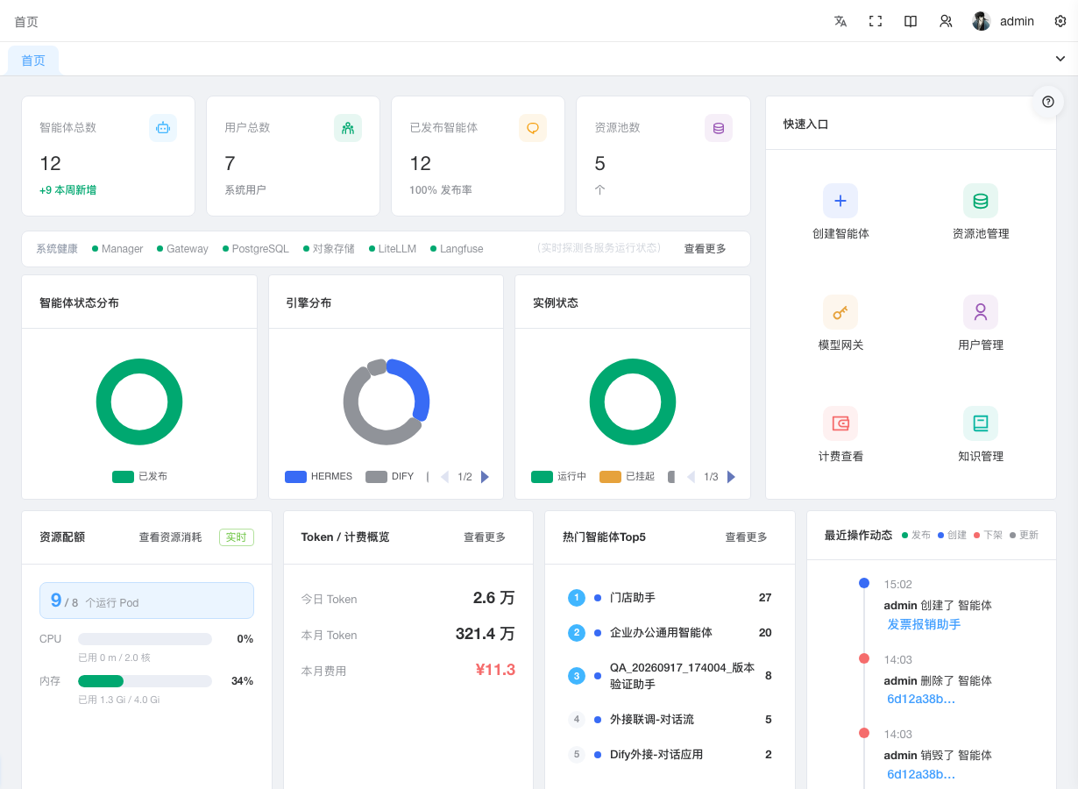The height and width of the screenshot is (789, 1078).
Task: Click the Langfuse health status
Action: [x=457, y=249]
